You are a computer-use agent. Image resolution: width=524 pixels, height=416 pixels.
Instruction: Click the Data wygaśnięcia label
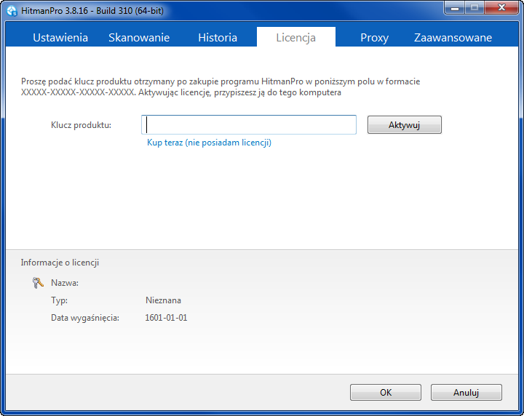[x=85, y=318]
